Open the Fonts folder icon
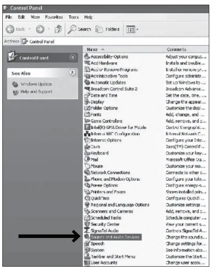 click(x=87, y=114)
